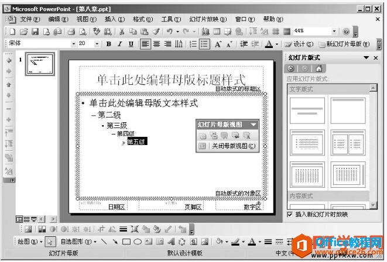
Task: Select the Oval drawing tool
Action: pyautogui.click(x=138, y=242)
